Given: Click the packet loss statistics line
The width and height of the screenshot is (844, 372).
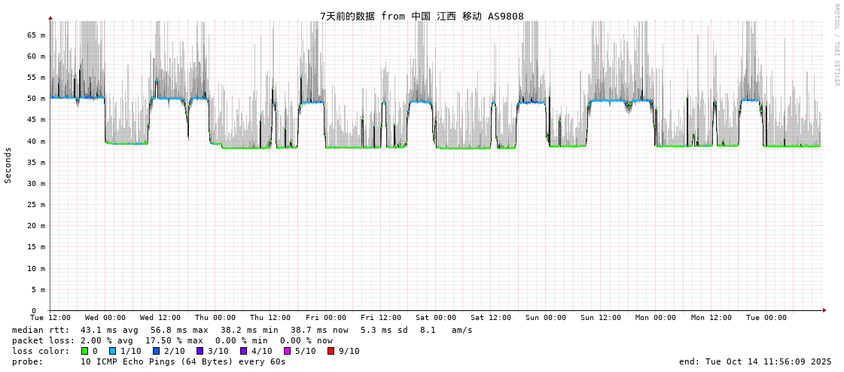Looking at the screenshot, I should coord(172,340).
